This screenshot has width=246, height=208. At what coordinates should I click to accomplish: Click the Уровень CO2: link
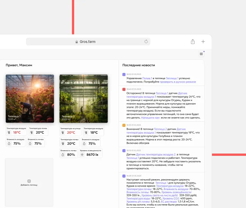pos(171,199)
